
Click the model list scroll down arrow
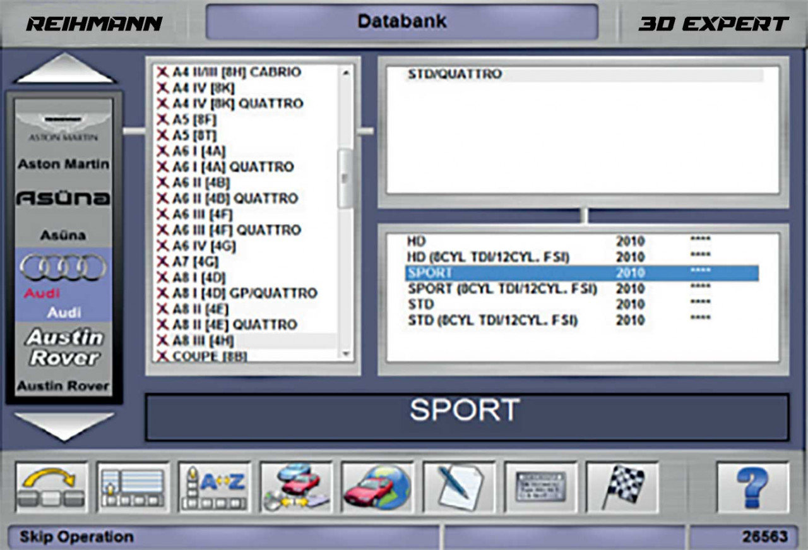click(345, 354)
